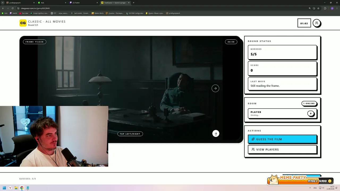Open the Windows Start menu
Image resolution: width=340 pixels, height=191 pixels.
(4, 188)
